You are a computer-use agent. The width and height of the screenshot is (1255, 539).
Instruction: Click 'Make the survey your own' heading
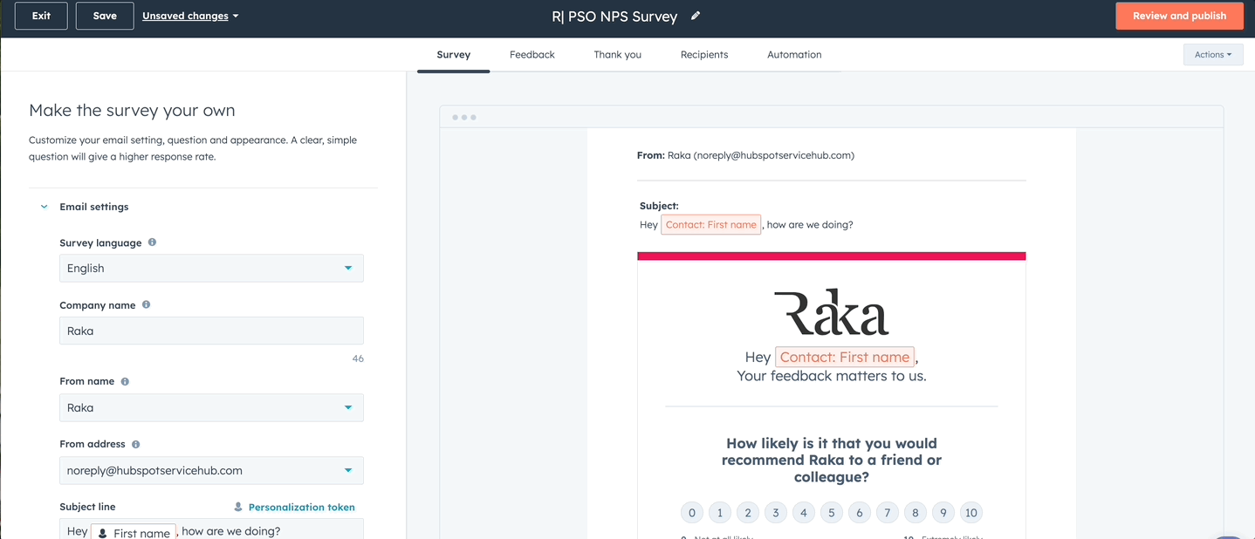132,111
